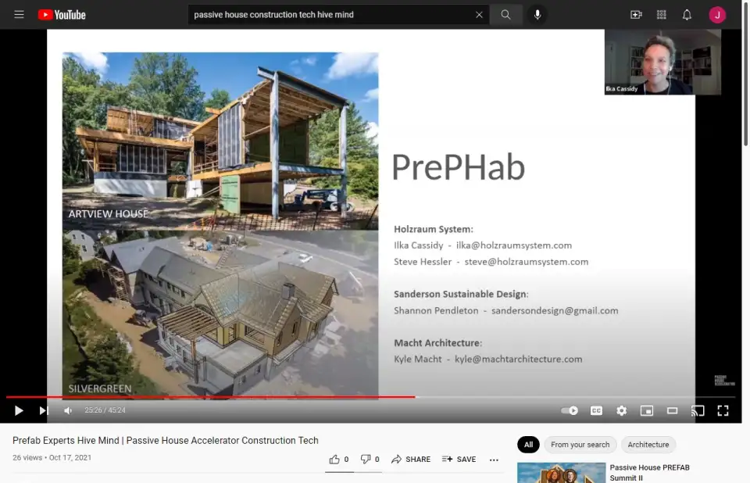
Task: Open the video settings gear menu
Action: pyautogui.click(x=621, y=410)
